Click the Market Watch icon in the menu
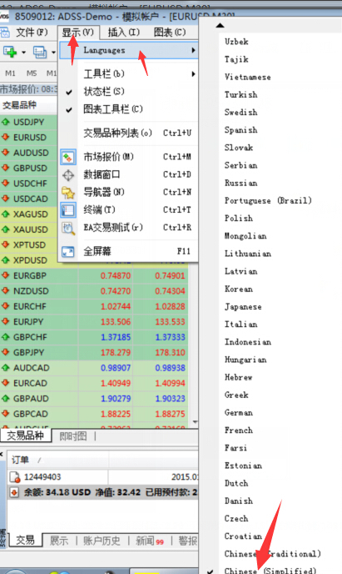This screenshot has width=342, height=574. coord(68,158)
